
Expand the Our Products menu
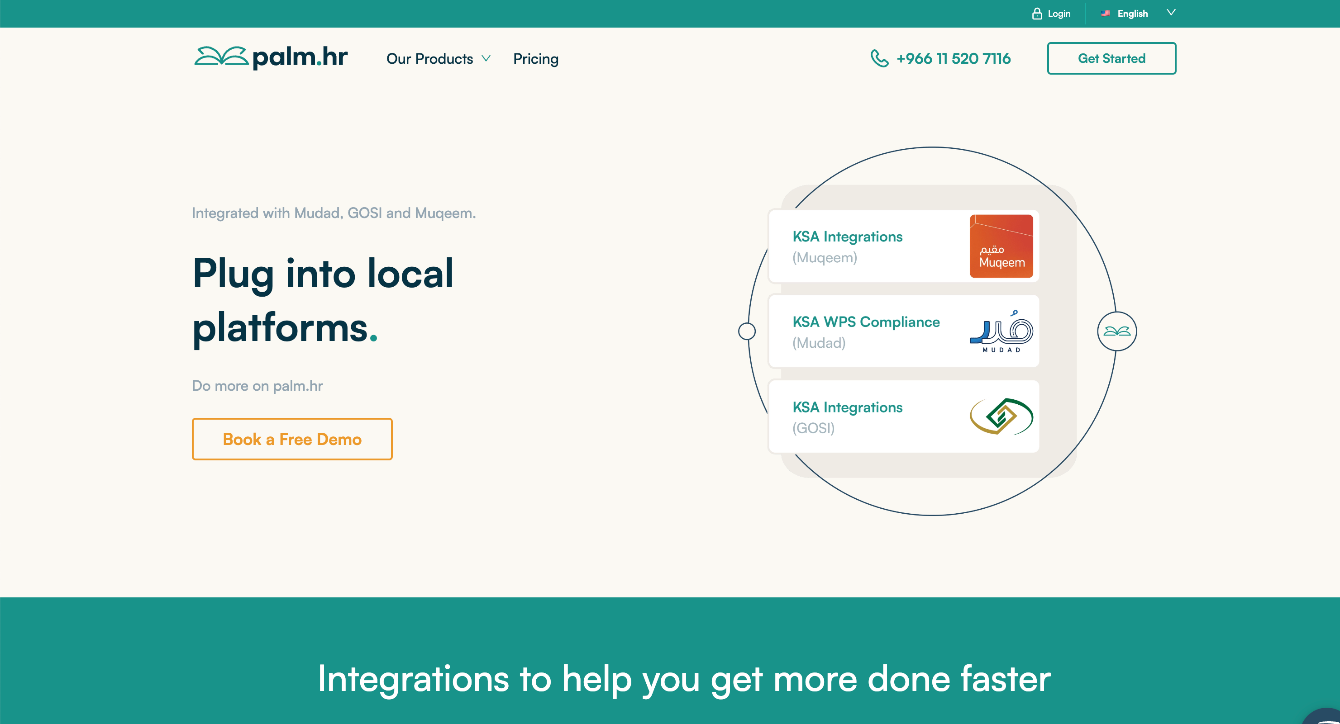[x=438, y=59]
